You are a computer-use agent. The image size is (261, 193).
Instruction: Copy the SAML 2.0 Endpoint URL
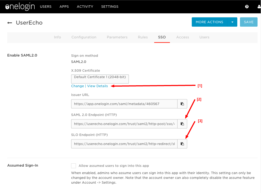(182, 124)
